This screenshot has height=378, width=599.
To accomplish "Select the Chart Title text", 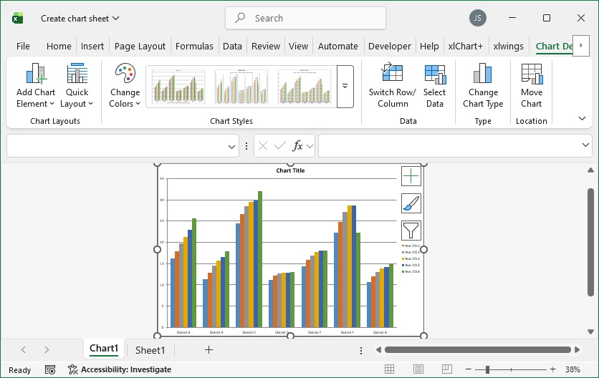I will [290, 170].
